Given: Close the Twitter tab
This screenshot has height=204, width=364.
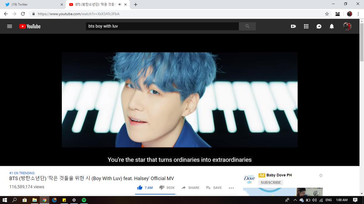Looking at the screenshot, I should pyautogui.click(x=62, y=5).
